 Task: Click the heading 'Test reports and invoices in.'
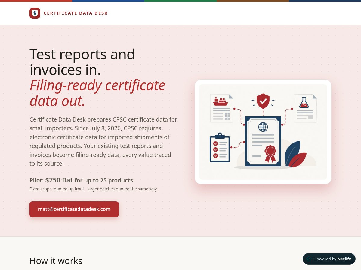tap(82, 62)
